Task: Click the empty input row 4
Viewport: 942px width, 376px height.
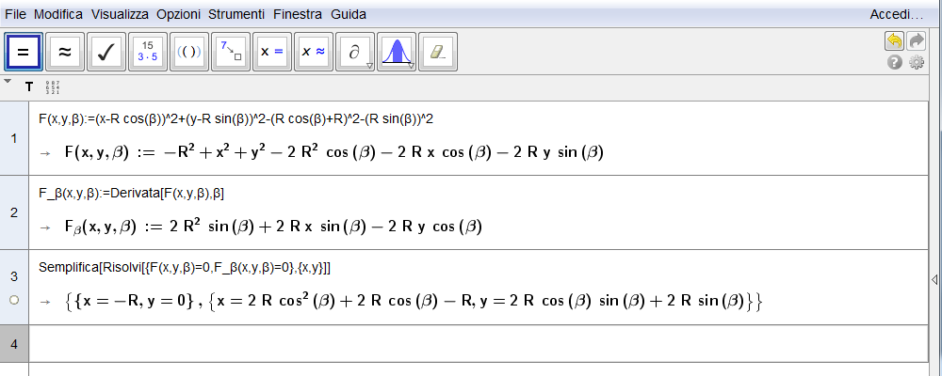Action: 478,344
